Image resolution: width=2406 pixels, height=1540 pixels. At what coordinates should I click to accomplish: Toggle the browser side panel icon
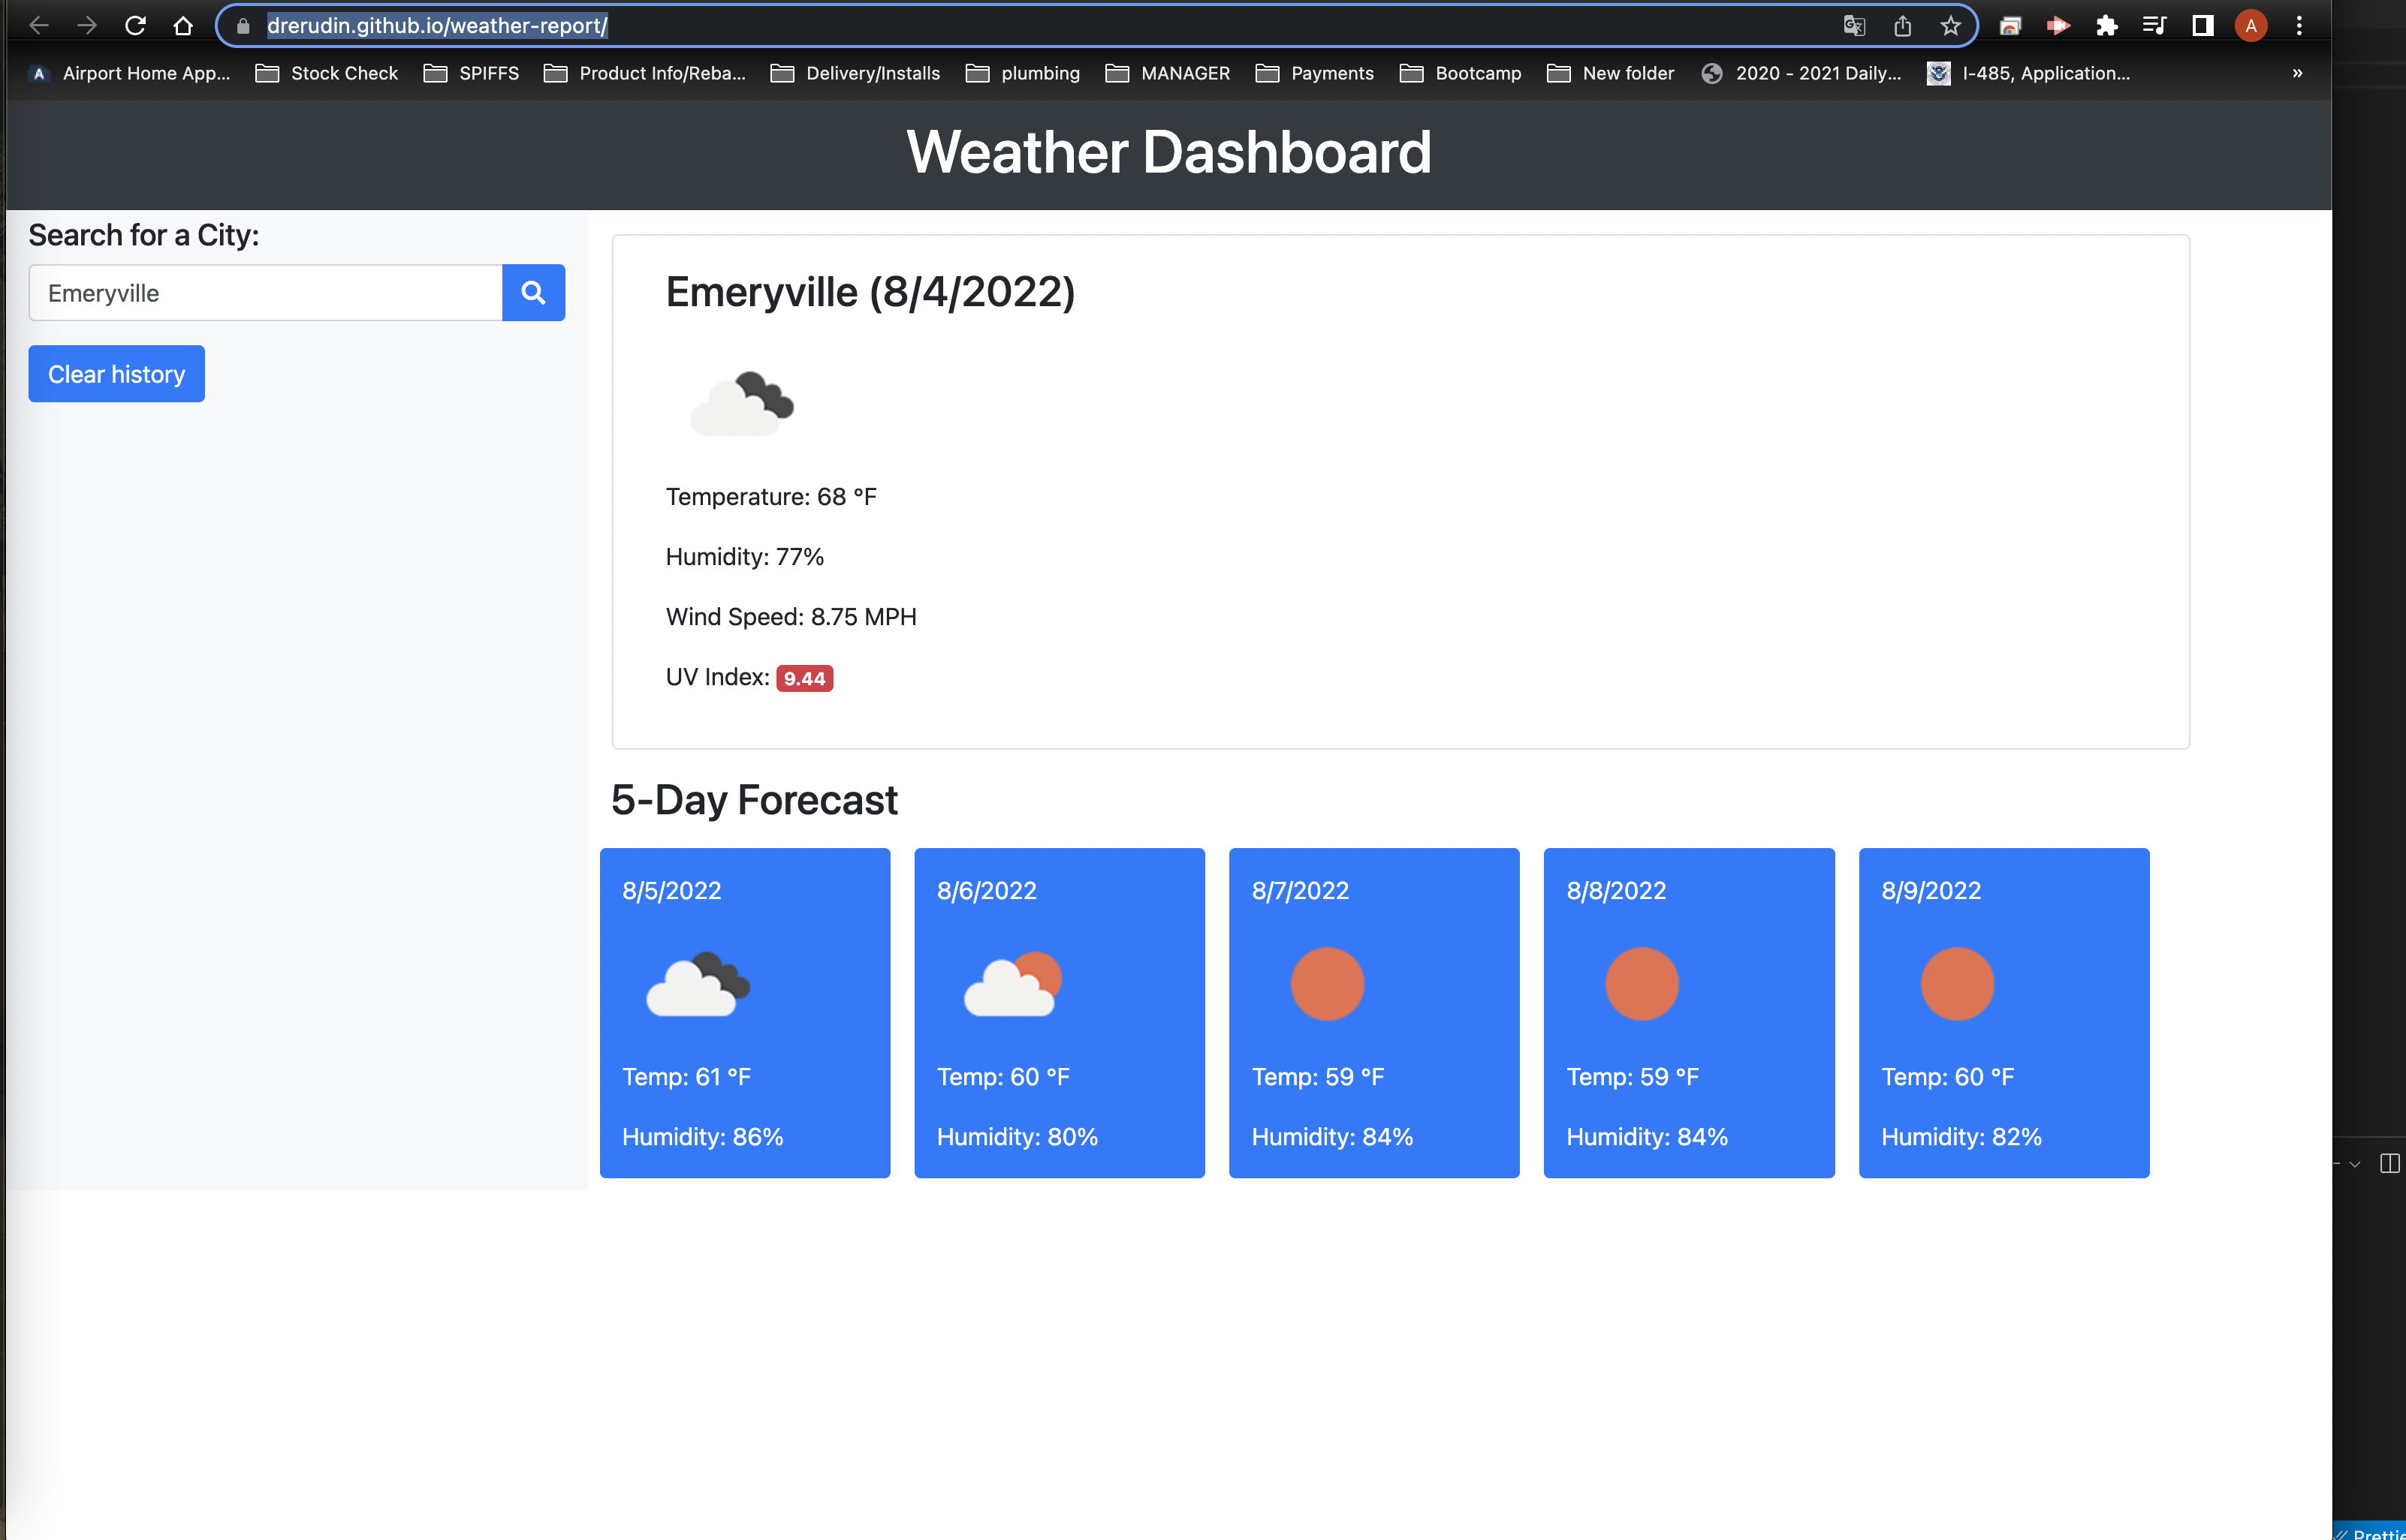2203,26
